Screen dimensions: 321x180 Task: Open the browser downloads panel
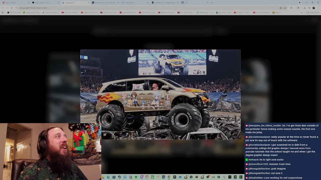pyautogui.click(x=304, y=8)
